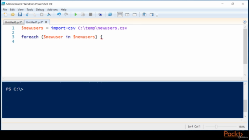Open the File menu
This screenshot has height=140, width=249.
5,9
